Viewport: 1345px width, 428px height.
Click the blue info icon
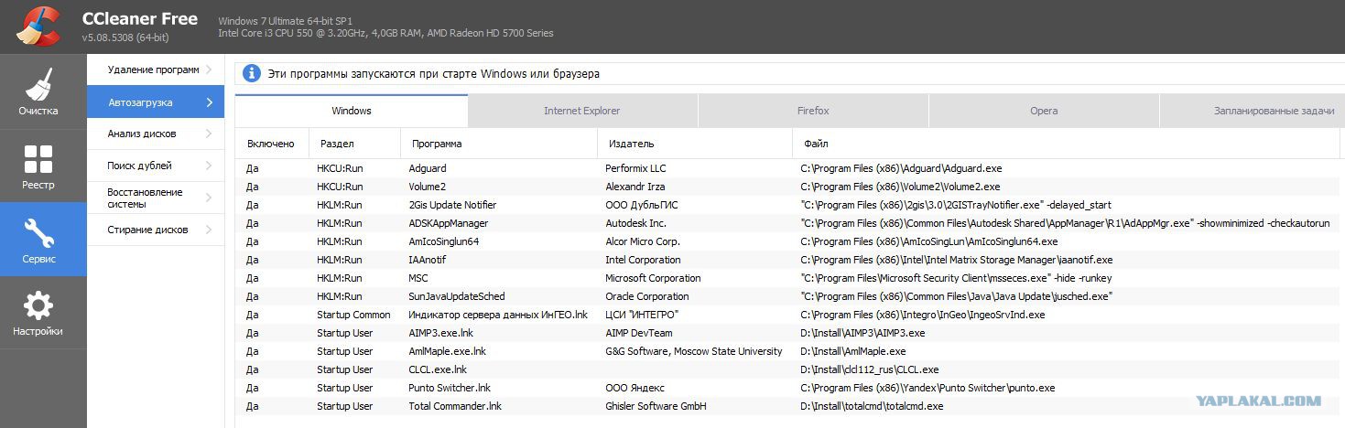point(251,73)
